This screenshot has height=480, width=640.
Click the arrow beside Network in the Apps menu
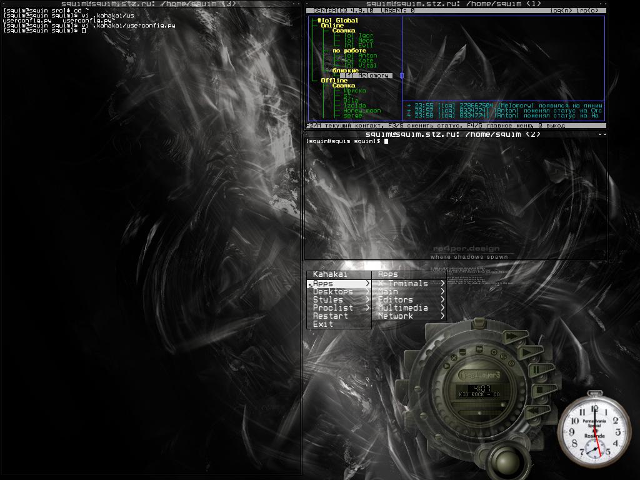442,316
